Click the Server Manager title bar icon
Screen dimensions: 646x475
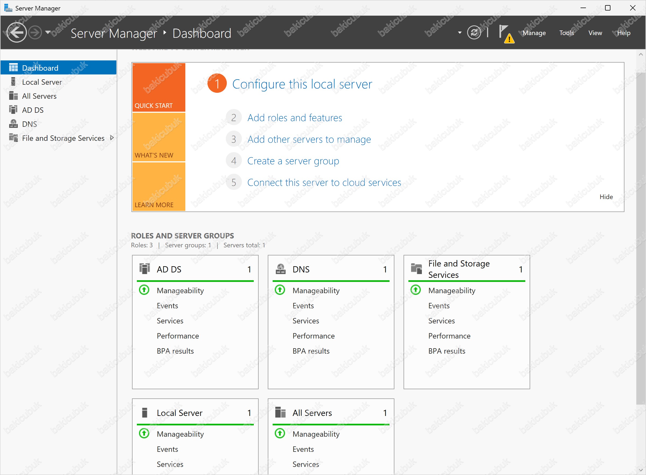[8, 8]
